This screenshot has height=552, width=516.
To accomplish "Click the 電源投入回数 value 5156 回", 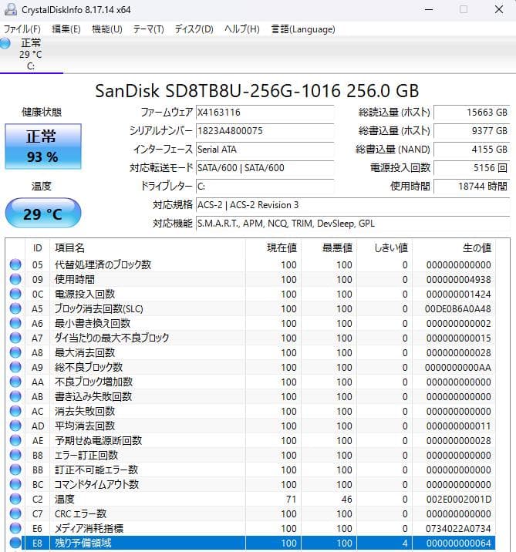I will pos(471,168).
